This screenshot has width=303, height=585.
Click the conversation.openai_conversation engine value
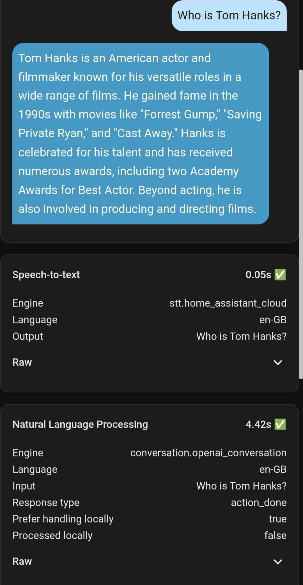click(208, 453)
